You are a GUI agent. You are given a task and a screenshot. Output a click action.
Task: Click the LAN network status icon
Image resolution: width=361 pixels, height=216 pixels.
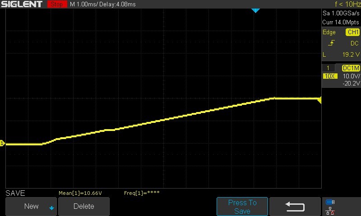coord(330,211)
